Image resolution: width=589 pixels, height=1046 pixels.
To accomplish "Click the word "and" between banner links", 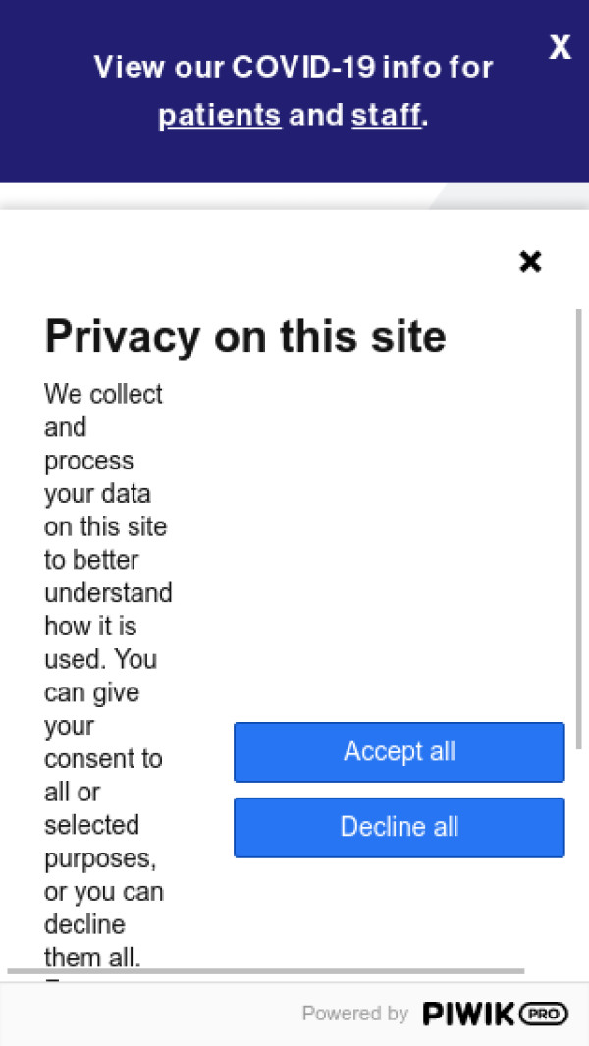I will 316,116.
